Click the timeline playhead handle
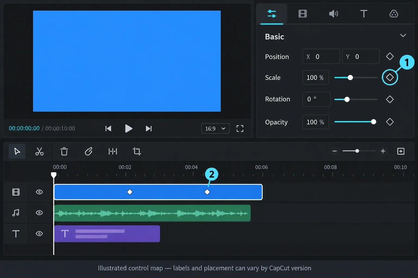The height and width of the screenshot is (278, 418). tap(54, 175)
